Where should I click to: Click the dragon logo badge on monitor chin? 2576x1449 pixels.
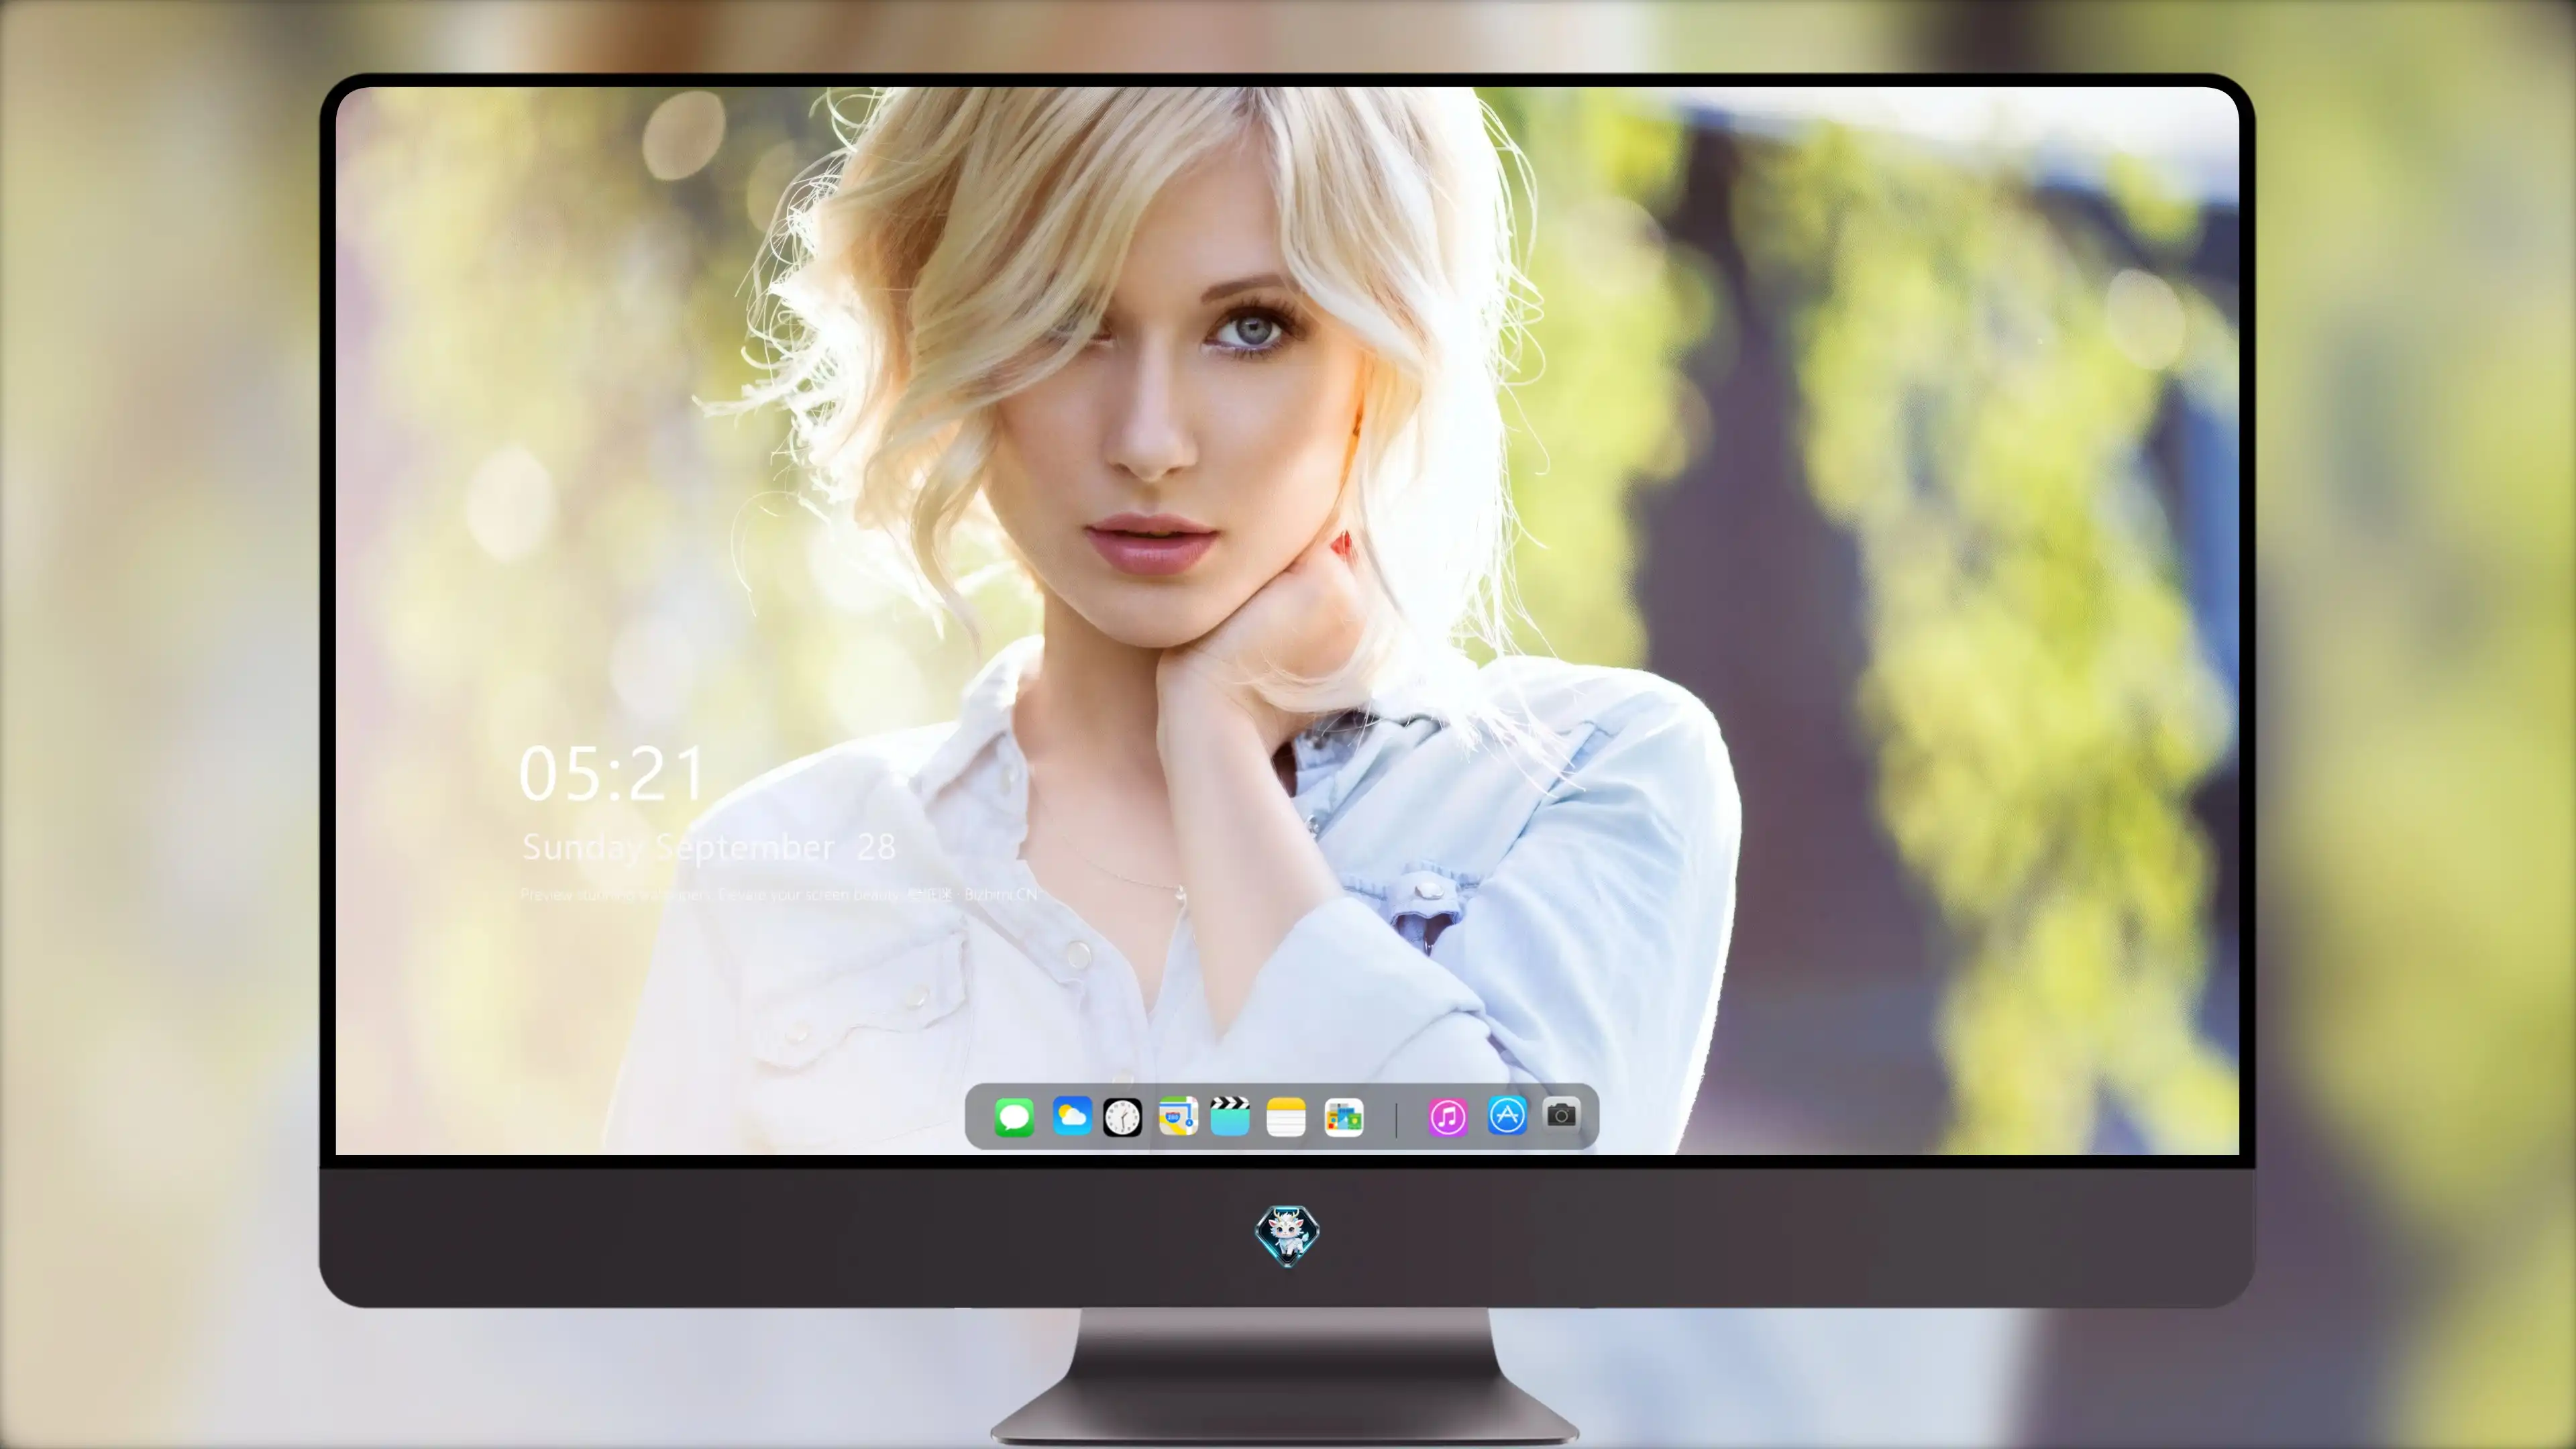[1287, 1236]
